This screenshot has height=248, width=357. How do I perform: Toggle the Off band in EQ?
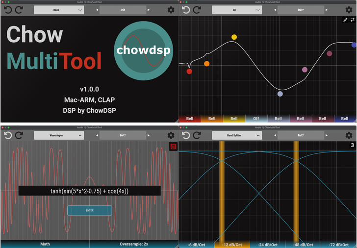tap(256, 119)
